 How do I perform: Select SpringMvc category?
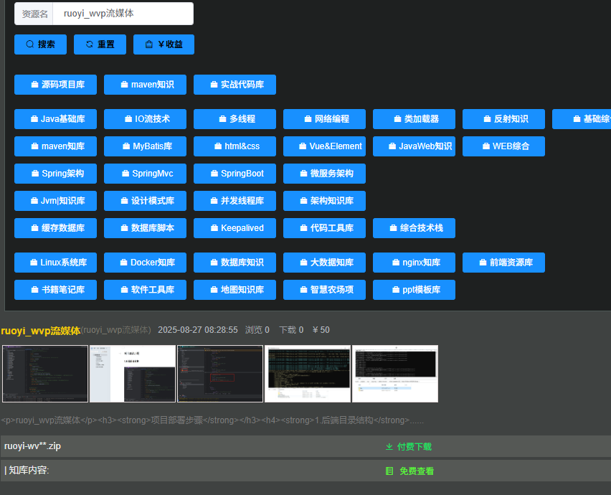145,174
